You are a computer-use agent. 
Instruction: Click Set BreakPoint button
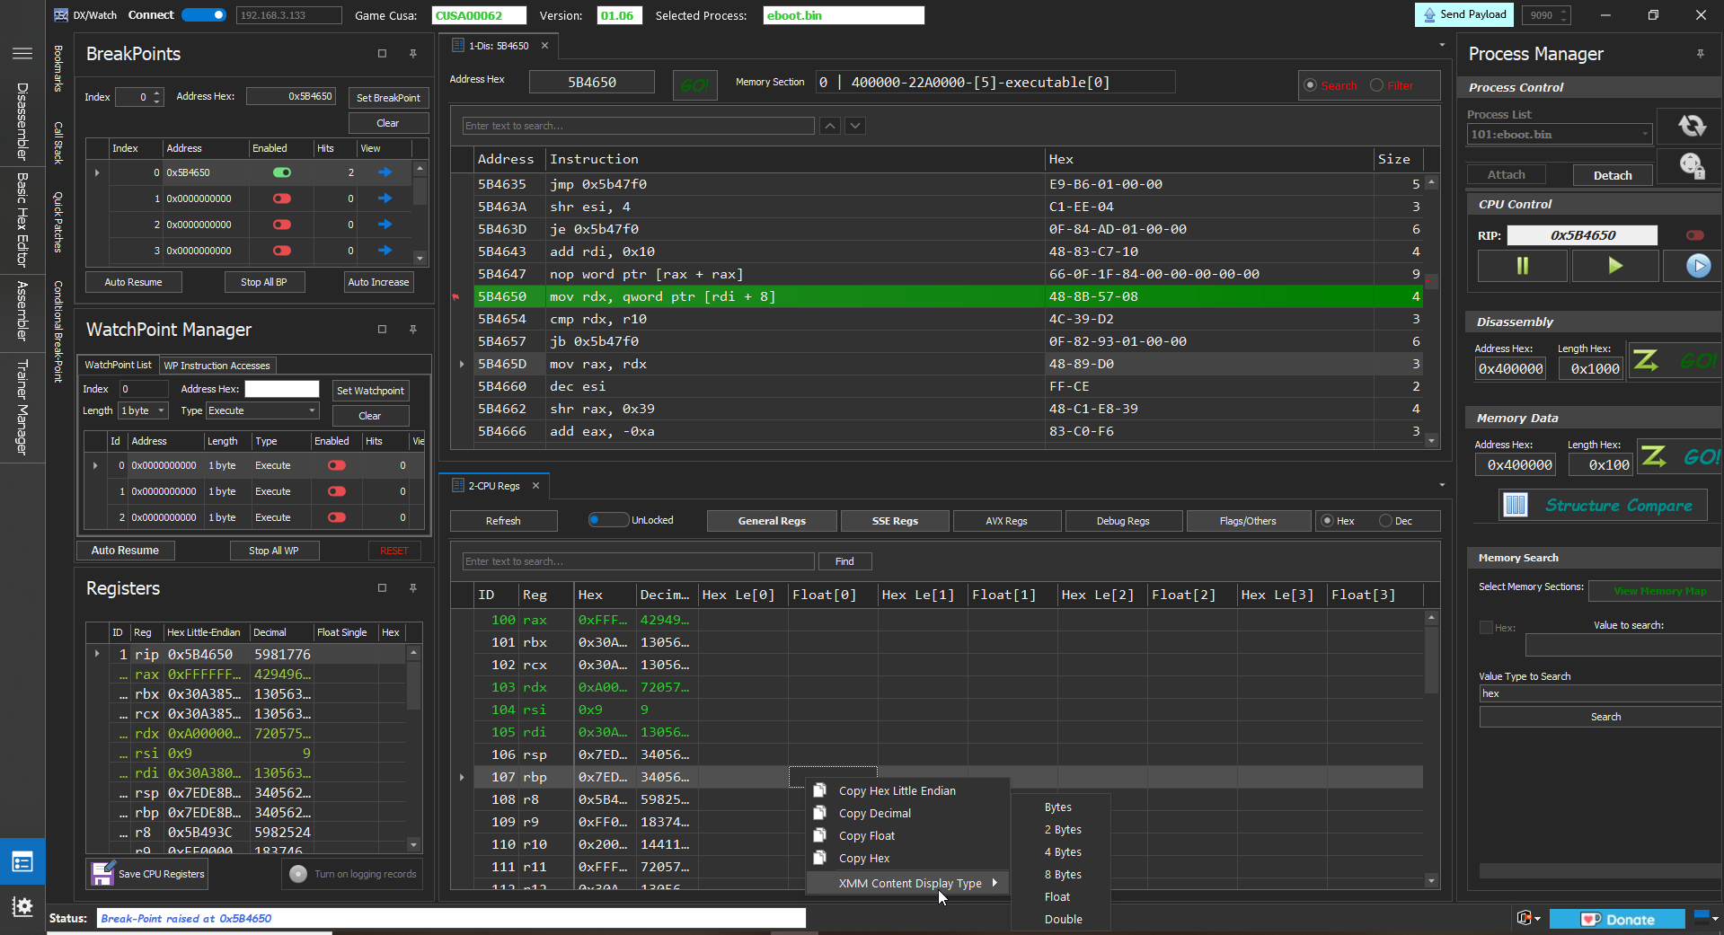[388, 98]
